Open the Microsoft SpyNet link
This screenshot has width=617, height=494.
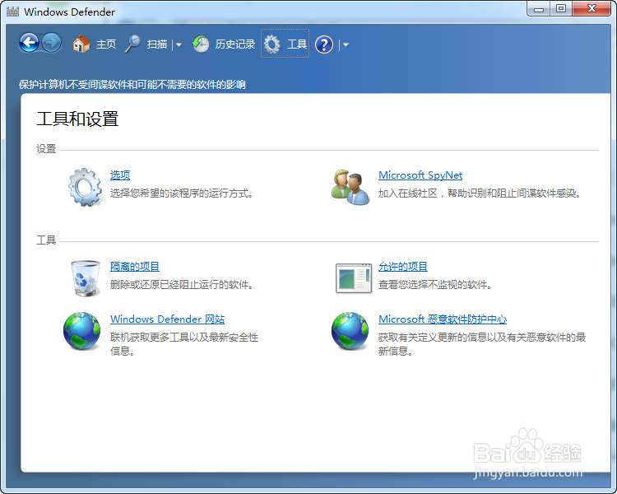[x=420, y=175]
